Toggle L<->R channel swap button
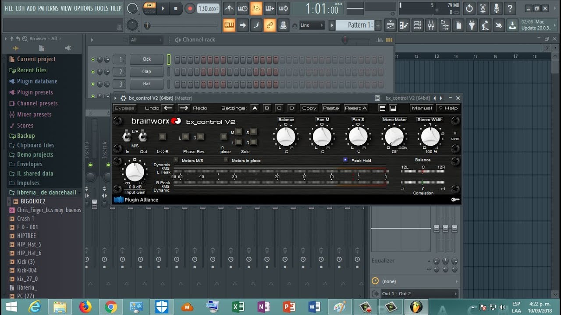561x315 pixels. coord(163,137)
